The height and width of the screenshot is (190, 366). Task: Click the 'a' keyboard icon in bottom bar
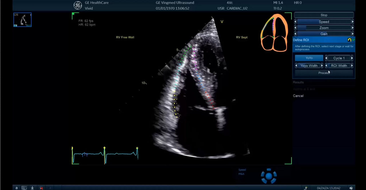pos(16,188)
